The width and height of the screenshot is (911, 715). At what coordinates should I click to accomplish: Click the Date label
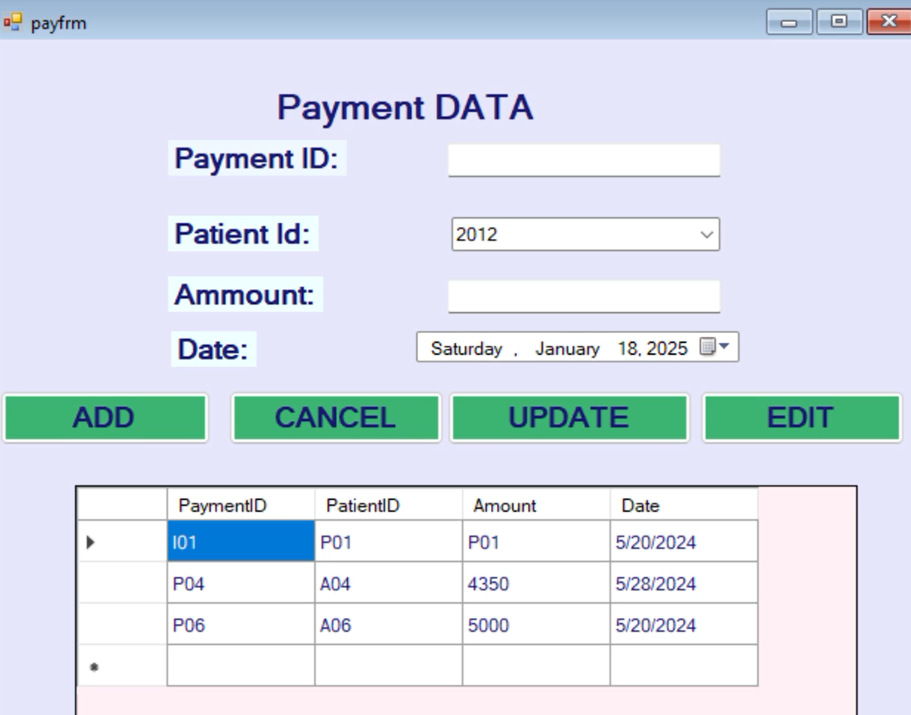click(213, 350)
